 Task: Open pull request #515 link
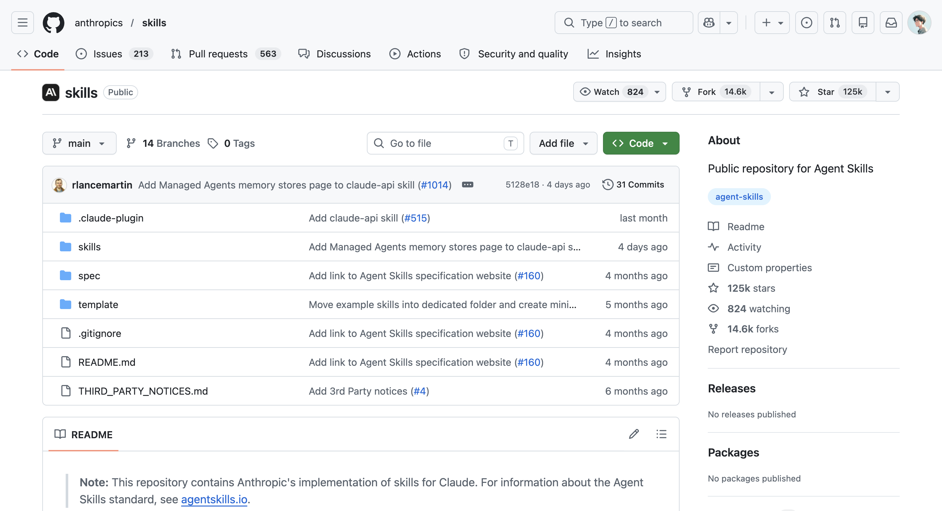coord(416,218)
